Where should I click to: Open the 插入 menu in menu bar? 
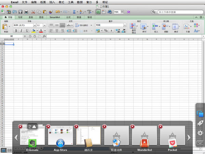pyautogui.click(x=52, y=2)
